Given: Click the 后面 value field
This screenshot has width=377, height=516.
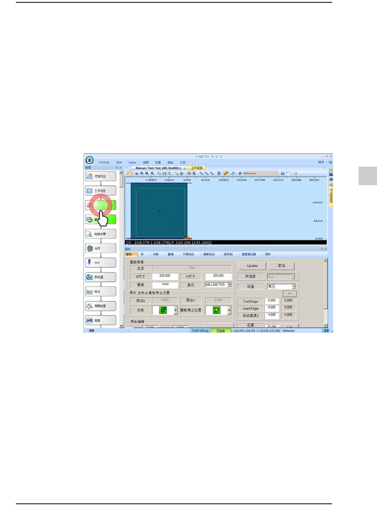Looking at the screenshot, I should tap(272, 326).
